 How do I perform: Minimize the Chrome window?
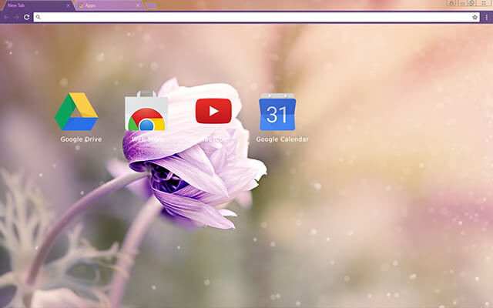coord(462,3)
